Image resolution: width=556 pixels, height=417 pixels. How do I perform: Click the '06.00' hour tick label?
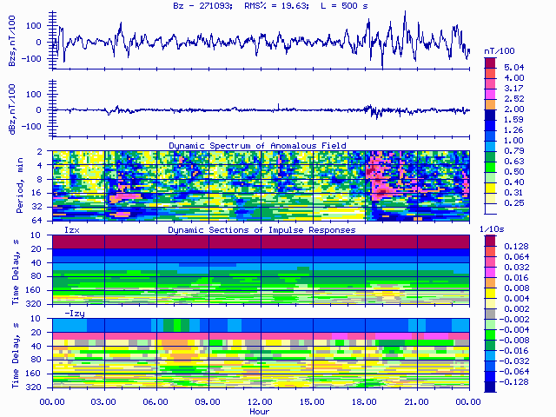coord(156,401)
